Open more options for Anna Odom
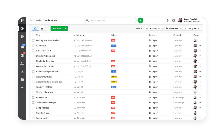The image size is (224, 137). coord(200,97)
